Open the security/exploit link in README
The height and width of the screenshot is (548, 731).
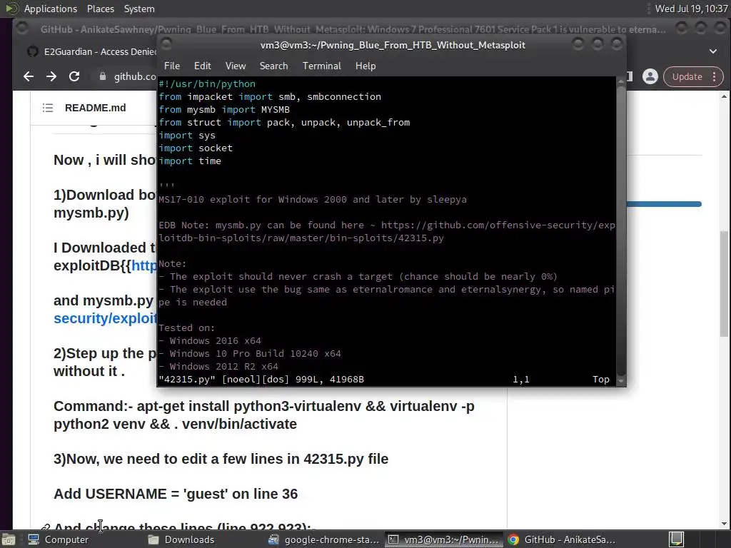106,319
